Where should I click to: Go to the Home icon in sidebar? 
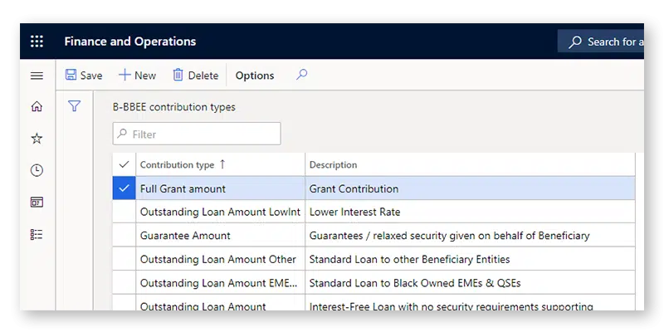(37, 106)
